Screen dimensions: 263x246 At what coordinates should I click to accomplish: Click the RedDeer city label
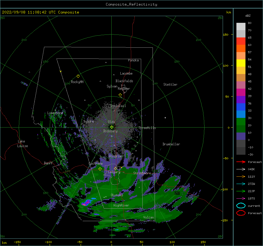(124, 89)
